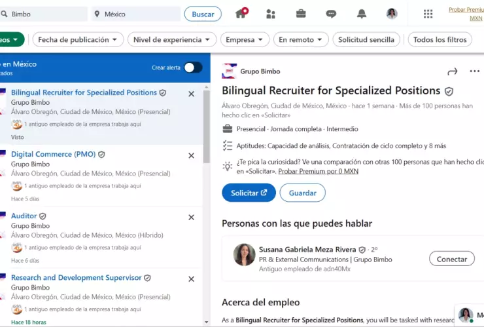Click the share arrow for the job posting
This screenshot has height=327, width=484.
[452, 71]
